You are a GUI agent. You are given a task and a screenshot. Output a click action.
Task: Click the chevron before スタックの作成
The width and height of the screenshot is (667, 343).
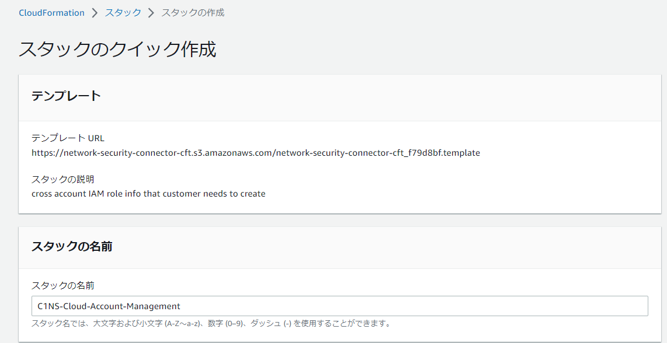[x=151, y=13]
